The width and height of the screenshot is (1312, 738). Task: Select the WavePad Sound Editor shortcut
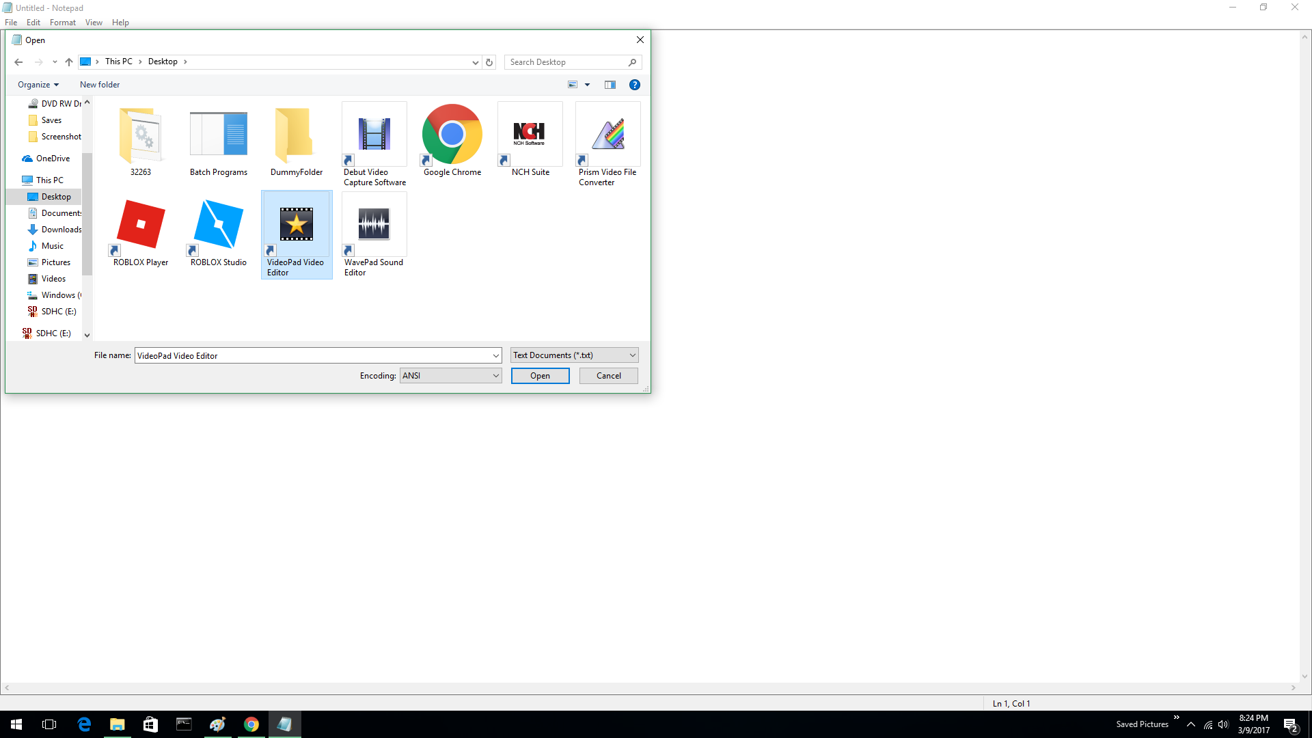coord(374,225)
